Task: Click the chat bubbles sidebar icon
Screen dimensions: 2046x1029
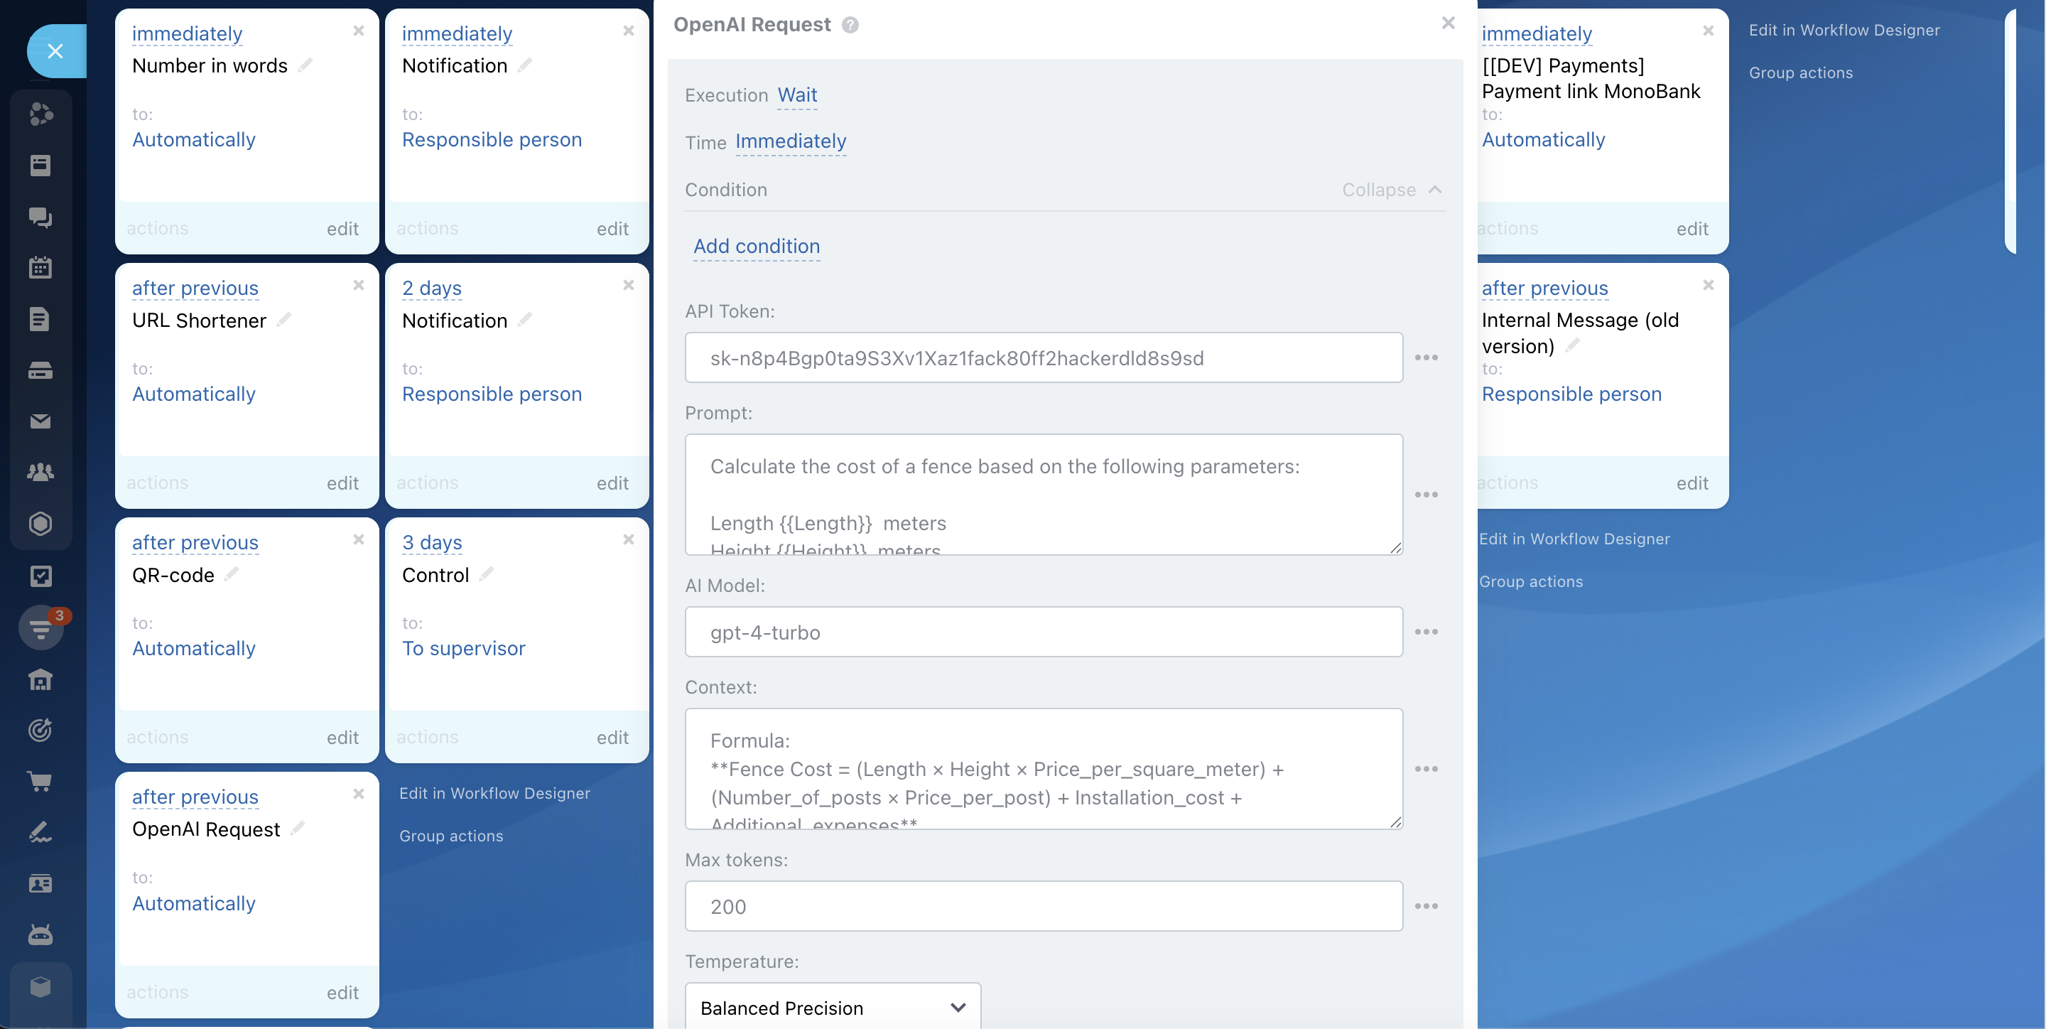Action: [x=40, y=217]
